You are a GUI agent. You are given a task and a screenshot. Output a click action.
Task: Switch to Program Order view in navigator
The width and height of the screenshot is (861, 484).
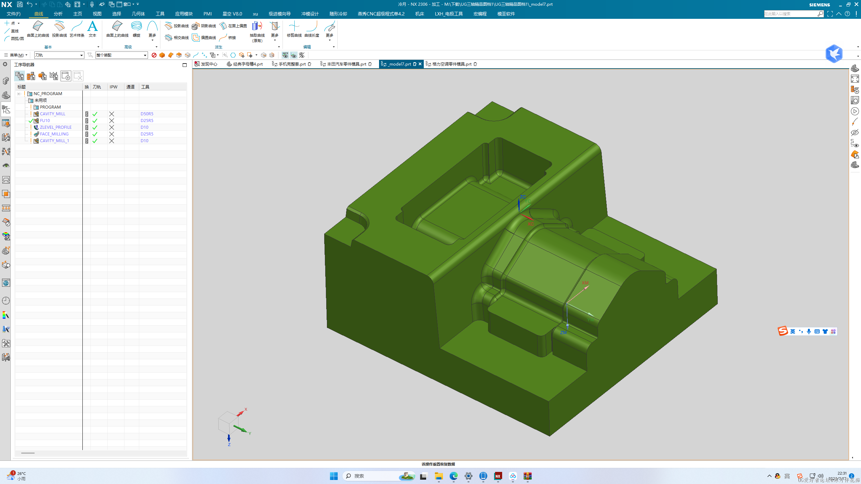pos(20,76)
